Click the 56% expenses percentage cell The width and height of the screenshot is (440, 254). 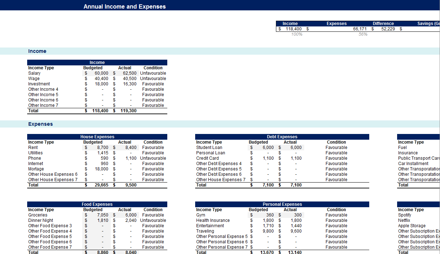point(363,34)
